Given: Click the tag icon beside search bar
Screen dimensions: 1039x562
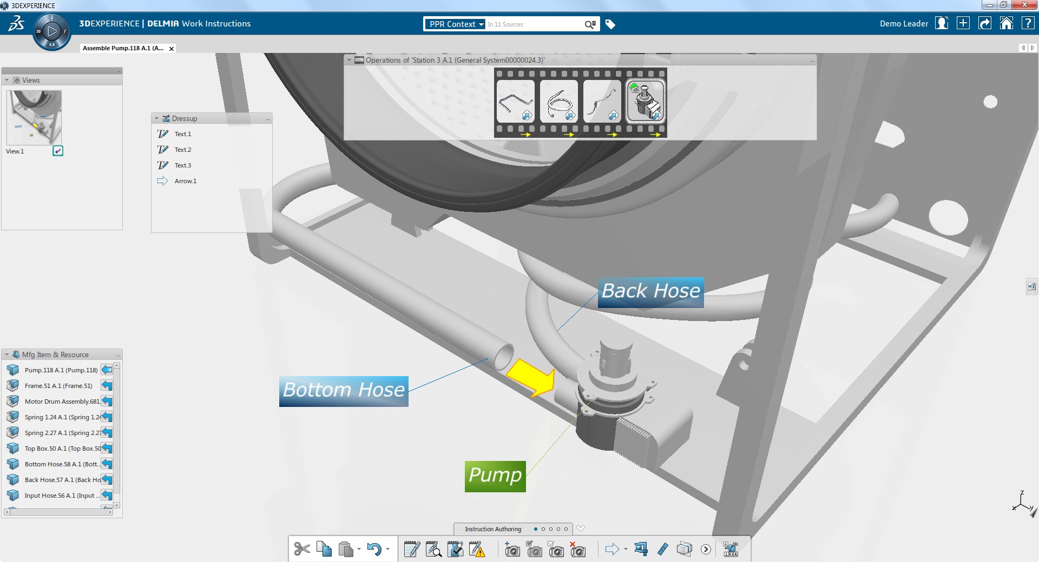Looking at the screenshot, I should click(x=610, y=24).
